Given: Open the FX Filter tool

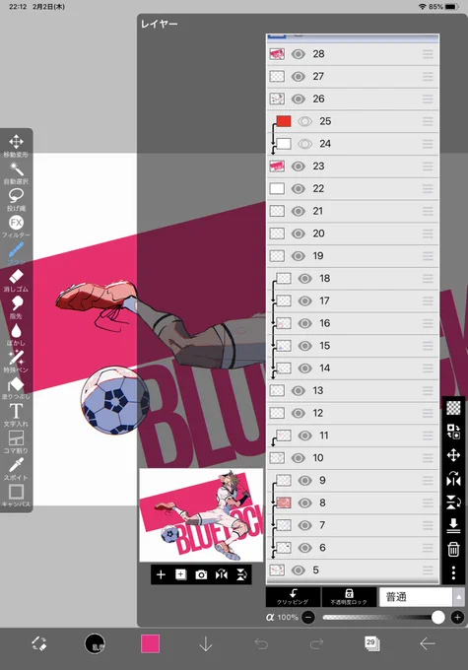Looking at the screenshot, I should pyautogui.click(x=16, y=226).
